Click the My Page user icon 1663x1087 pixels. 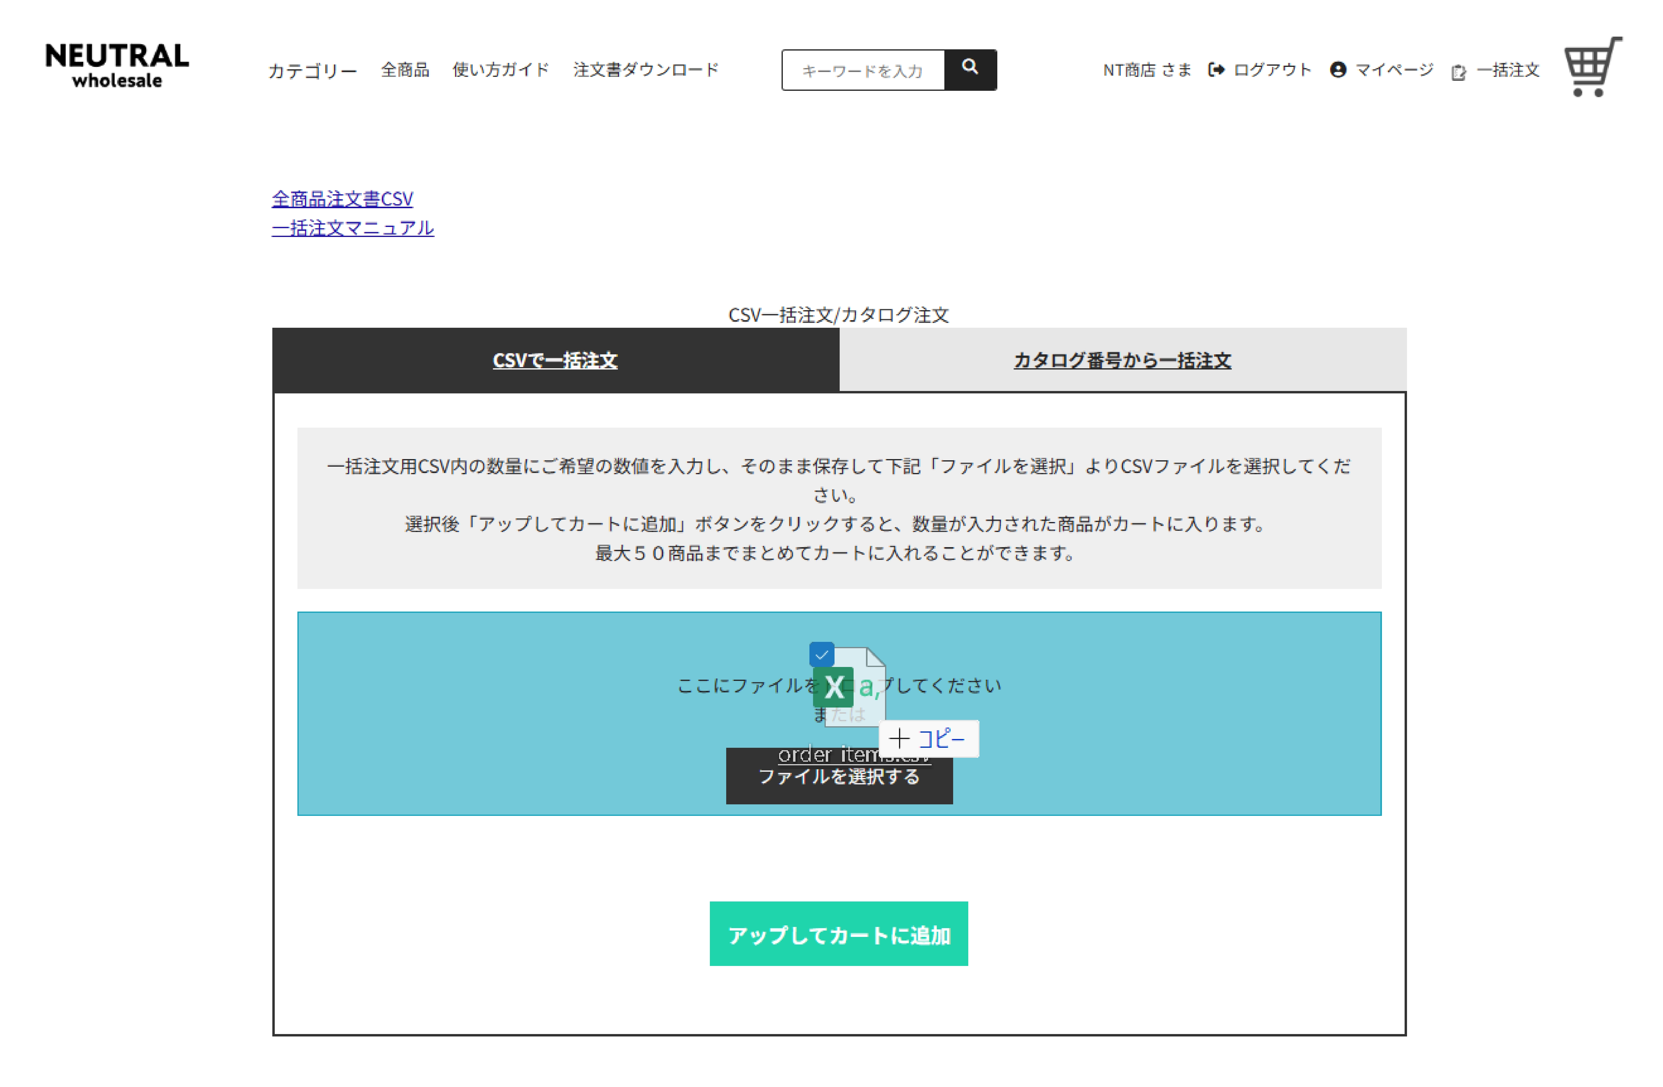(1337, 69)
